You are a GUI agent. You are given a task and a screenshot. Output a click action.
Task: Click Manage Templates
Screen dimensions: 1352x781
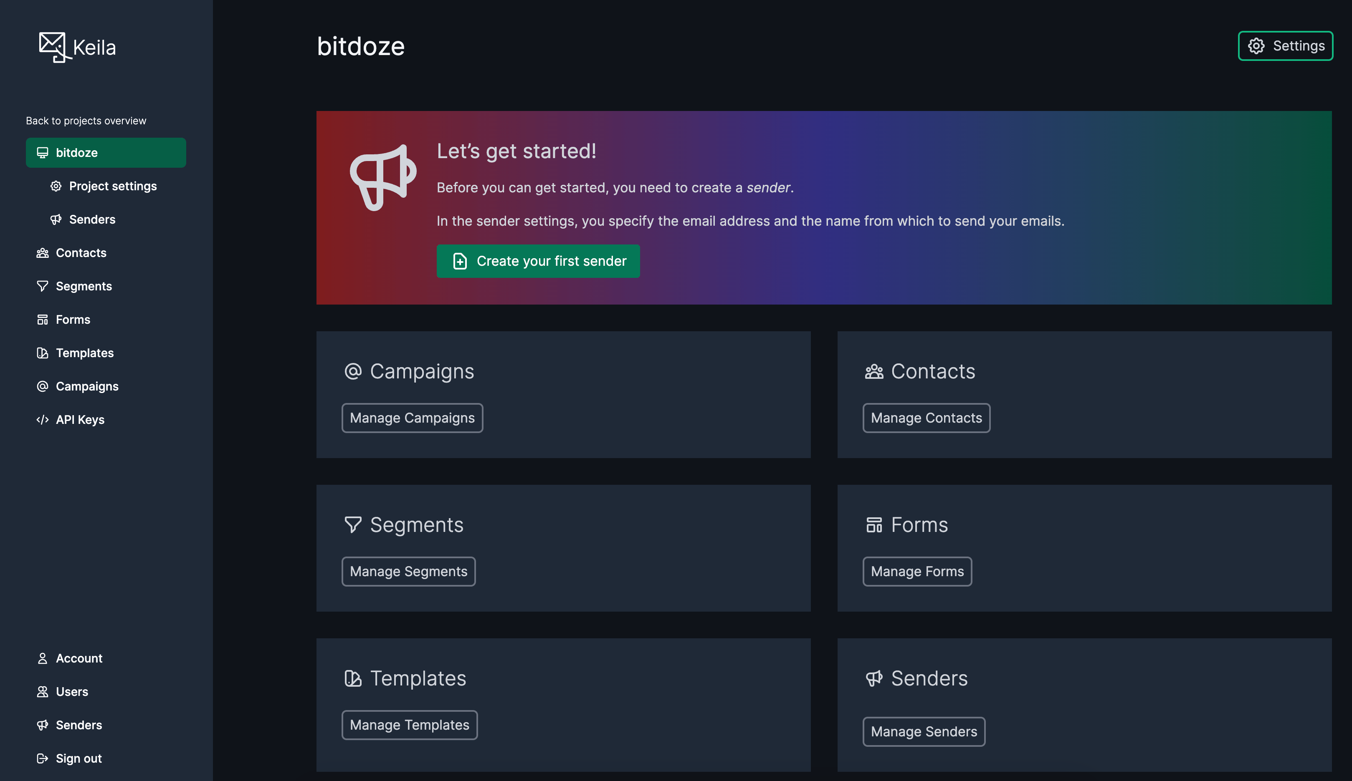pos(409,725)
